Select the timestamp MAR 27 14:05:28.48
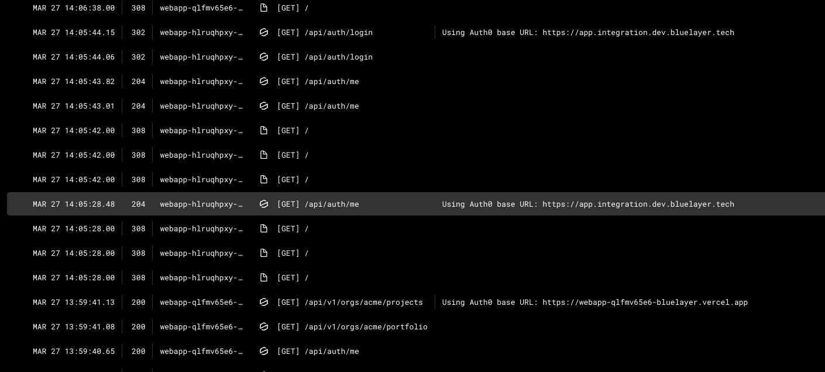 [74, 204]
